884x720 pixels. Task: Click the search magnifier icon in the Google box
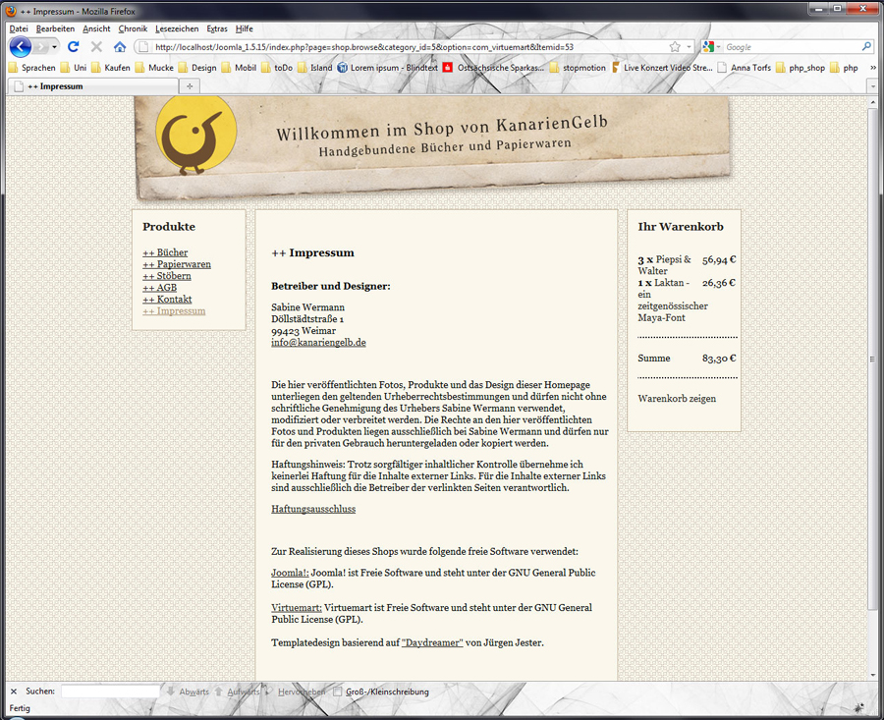866,47
